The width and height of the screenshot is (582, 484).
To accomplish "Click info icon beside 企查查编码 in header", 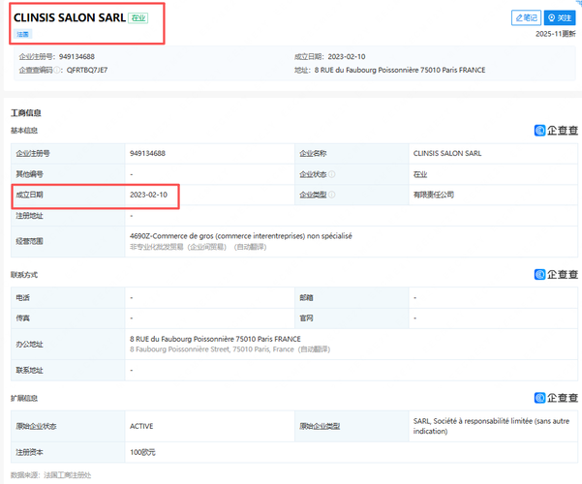I will point(57,70).
